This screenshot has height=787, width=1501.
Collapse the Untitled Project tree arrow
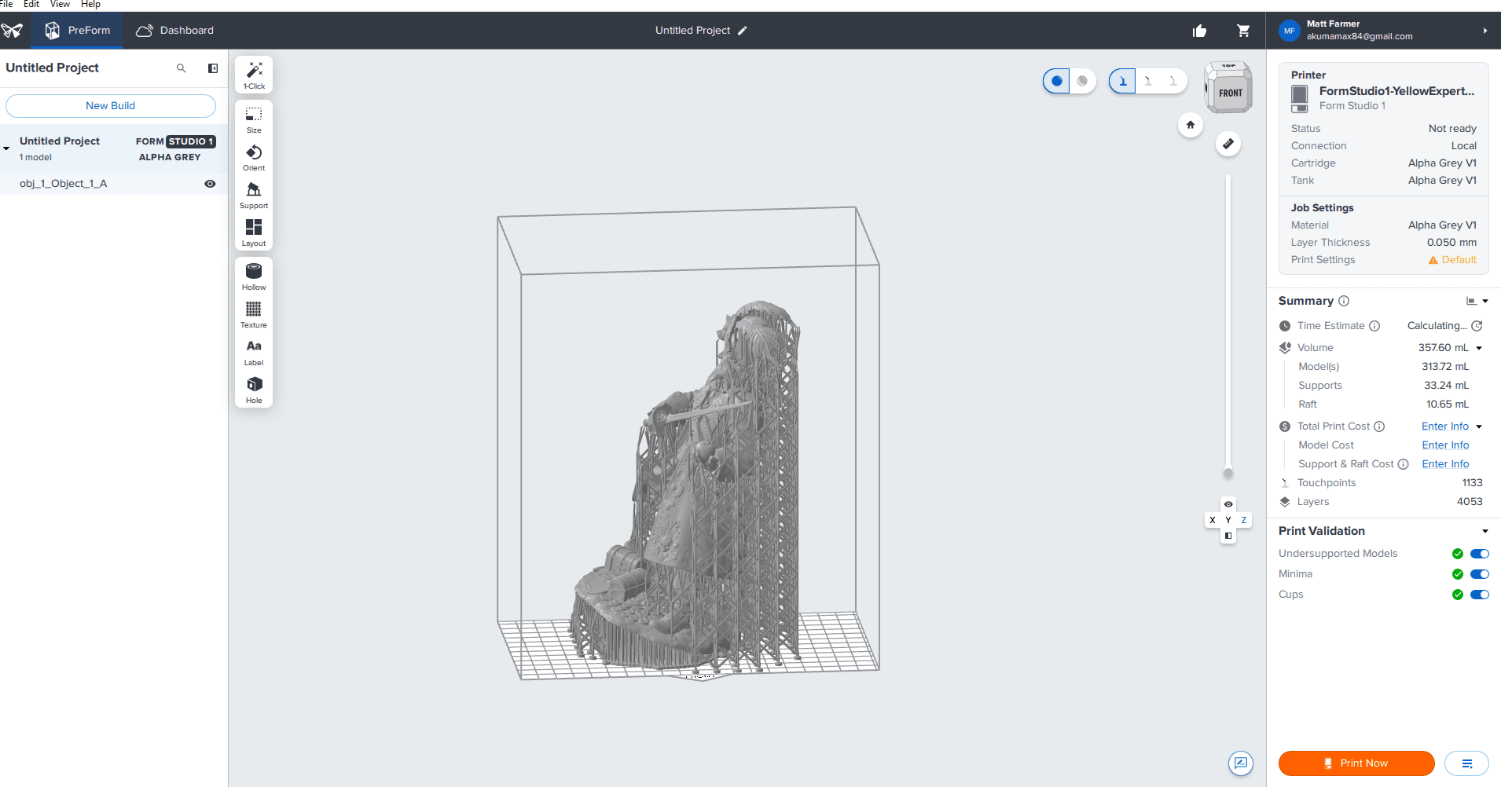[x=6, y=148]
